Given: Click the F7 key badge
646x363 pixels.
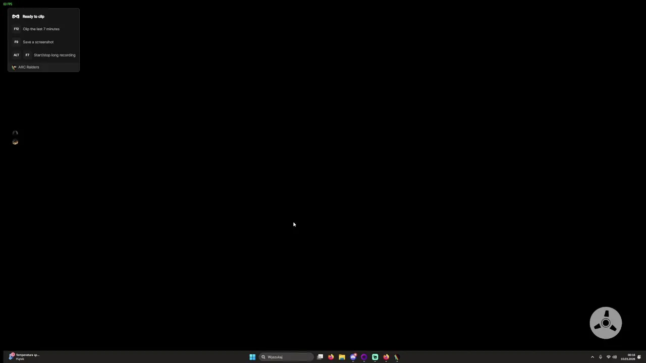Looking at the screenshot, I should 27,55.
